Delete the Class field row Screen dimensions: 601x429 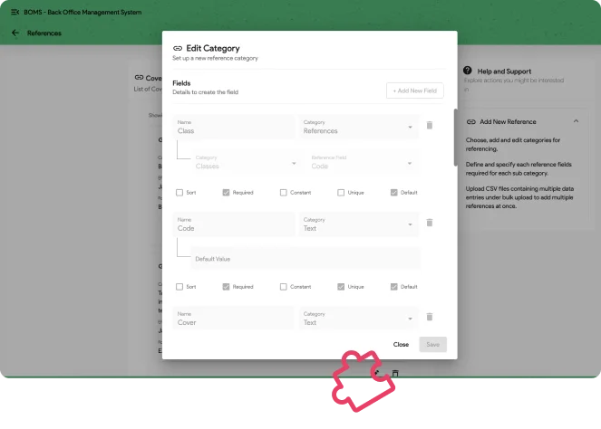pyautogui.click(x=430, y=125)
